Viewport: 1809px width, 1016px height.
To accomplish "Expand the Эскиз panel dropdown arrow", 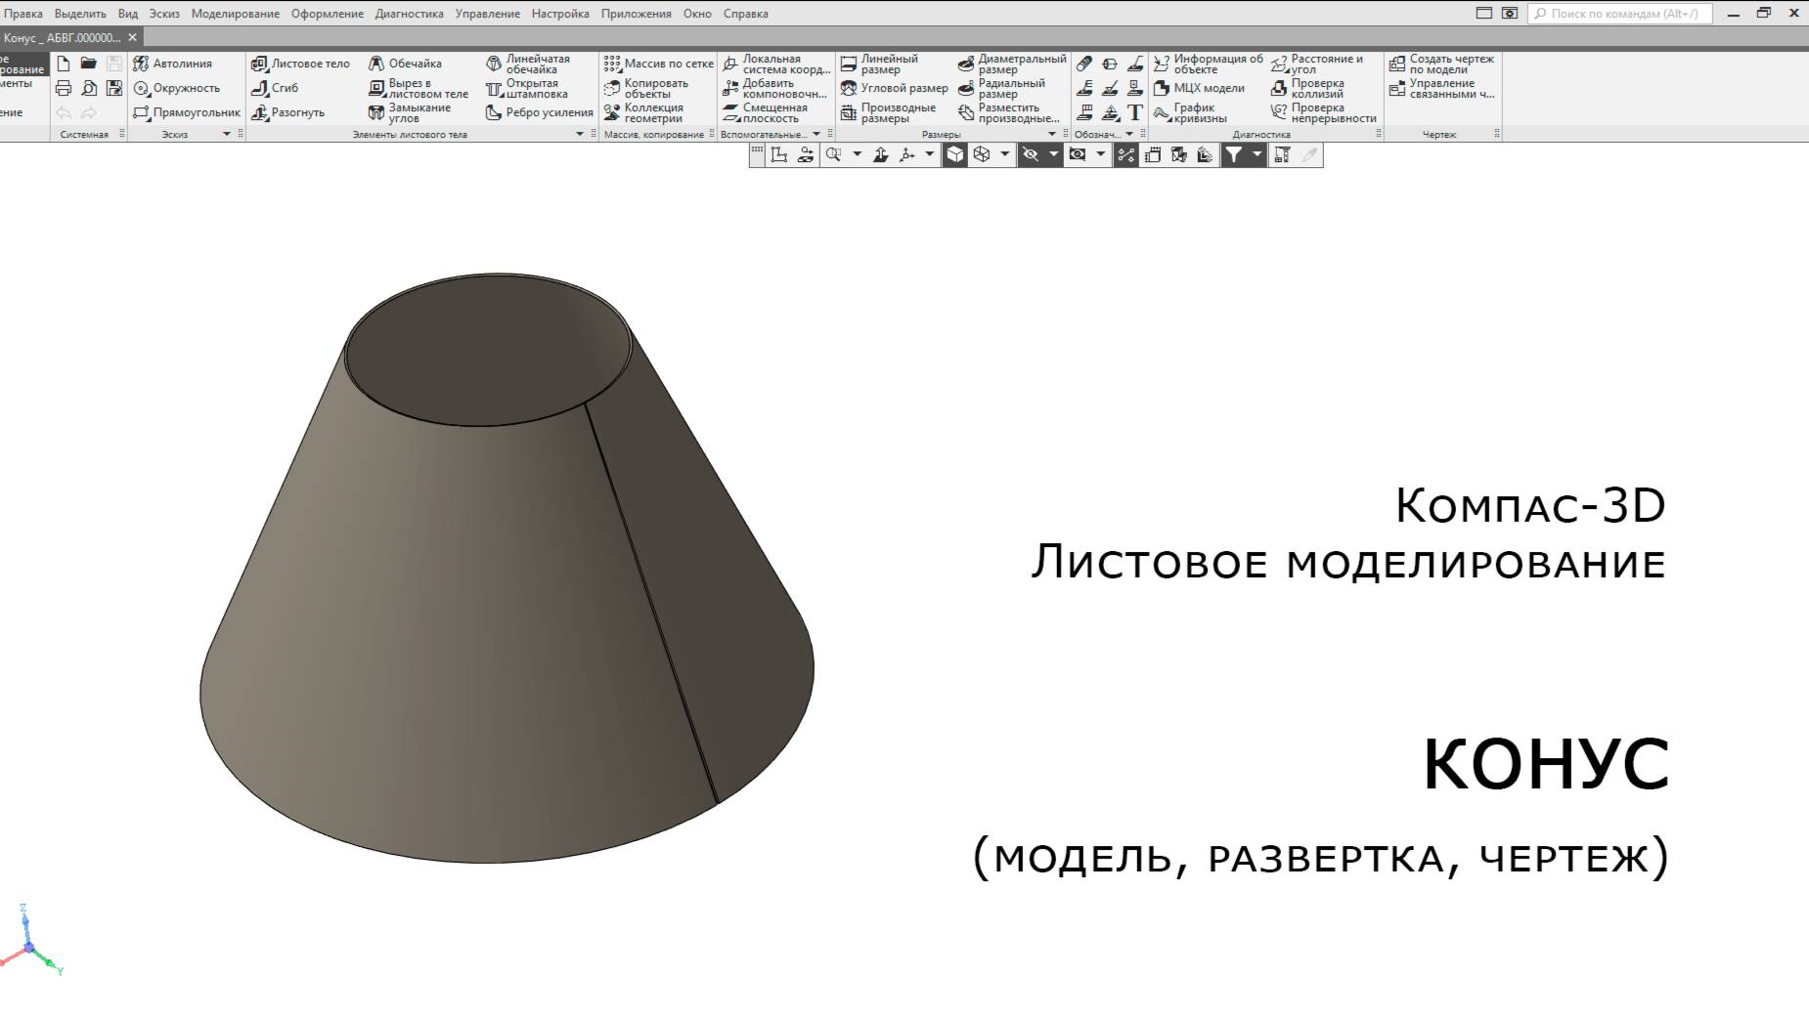I will tap(227, 134).
